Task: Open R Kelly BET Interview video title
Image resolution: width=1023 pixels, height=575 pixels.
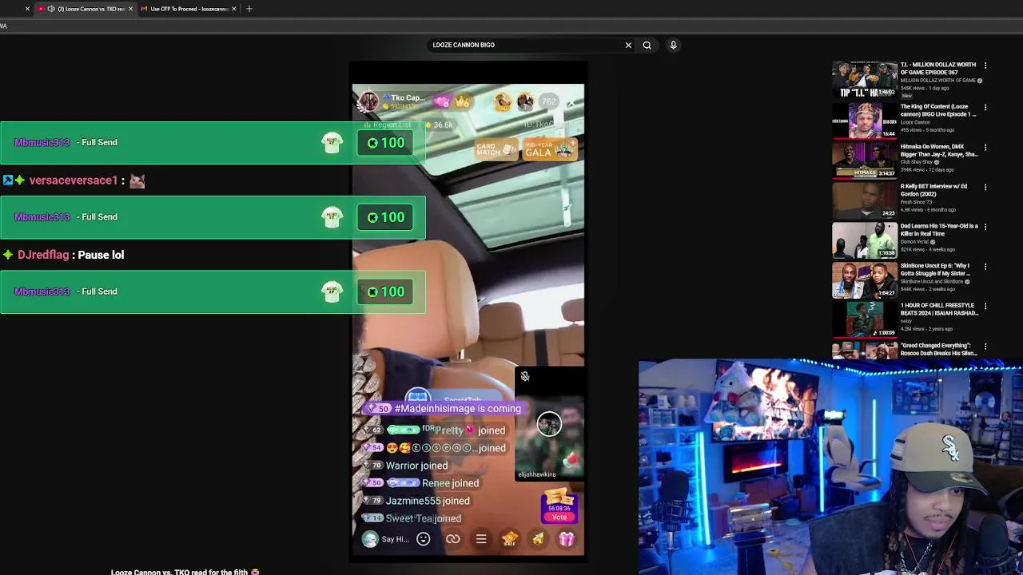Action: 933,190
